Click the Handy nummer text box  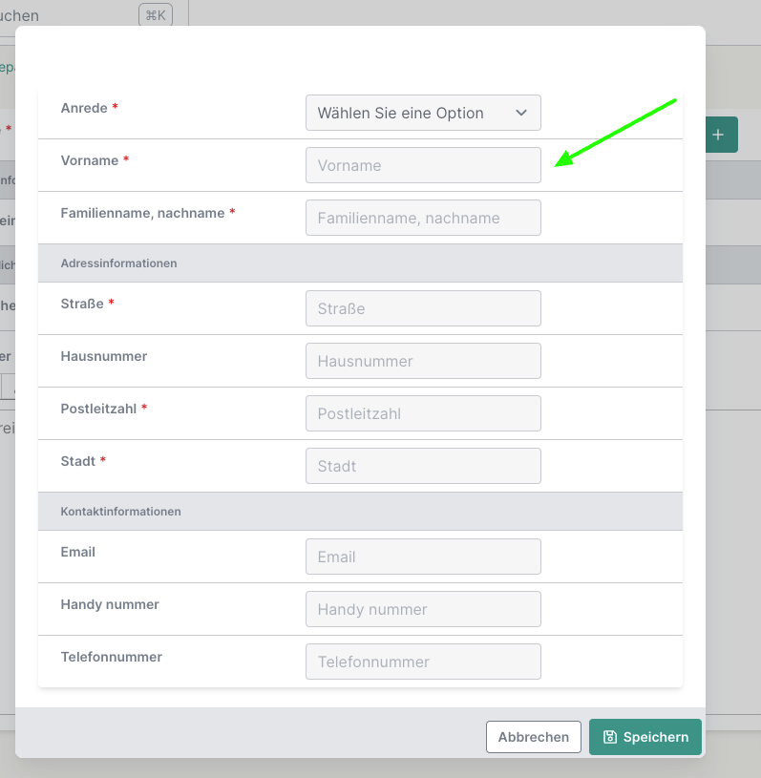pos(423,609)
